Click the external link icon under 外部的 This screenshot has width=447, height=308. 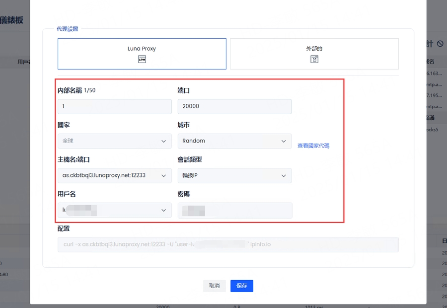[314, 59]
